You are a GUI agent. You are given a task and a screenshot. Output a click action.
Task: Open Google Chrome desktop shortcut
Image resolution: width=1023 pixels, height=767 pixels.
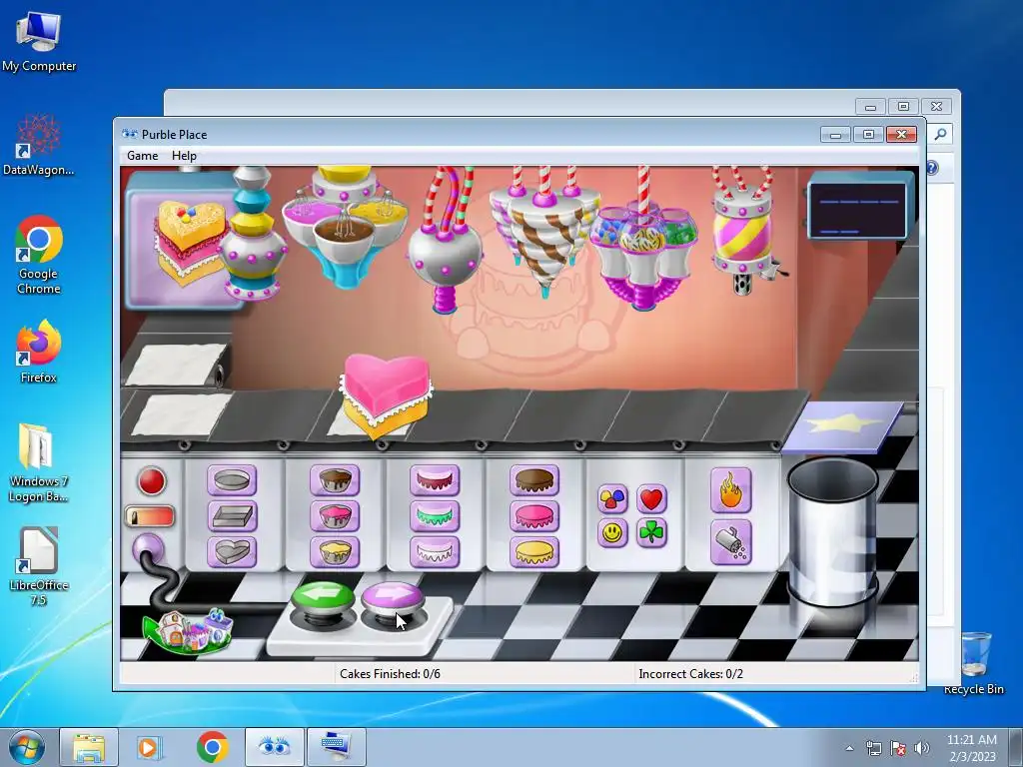(39, 255)
